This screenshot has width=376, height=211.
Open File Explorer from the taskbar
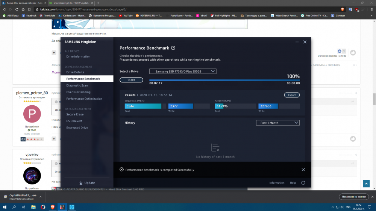pyautogui.click(x=33, y=207)
